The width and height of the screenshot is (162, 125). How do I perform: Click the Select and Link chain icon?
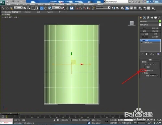(x=3, y=8)
